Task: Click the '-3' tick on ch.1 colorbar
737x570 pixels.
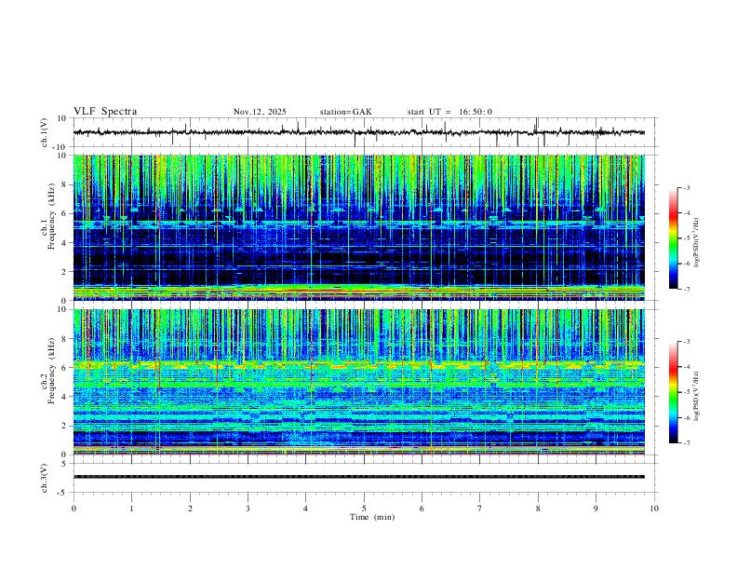Action: [x=686, y=187]
